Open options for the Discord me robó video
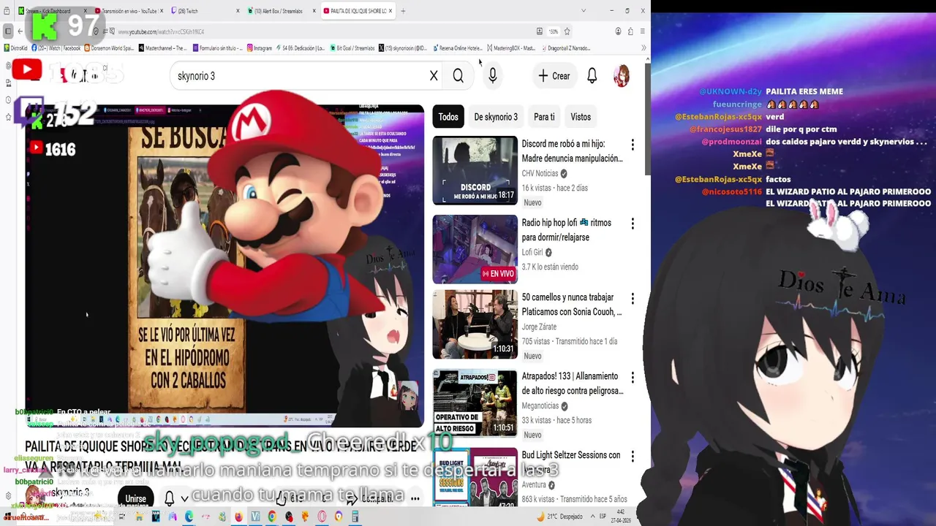936x526 pixels. (x=633, y=145)
